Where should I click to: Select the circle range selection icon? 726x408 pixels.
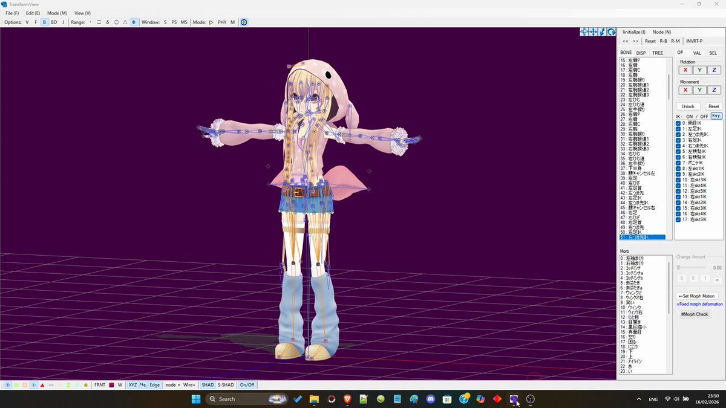116,22
